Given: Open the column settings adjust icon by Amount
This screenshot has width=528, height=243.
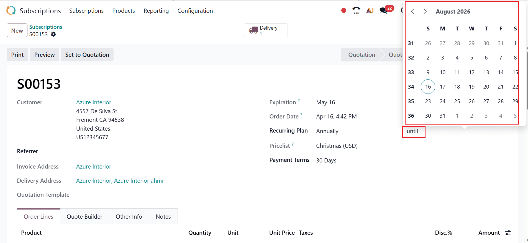Looking at the screenshot, I should pyautogui.click(x=508, y=233).
